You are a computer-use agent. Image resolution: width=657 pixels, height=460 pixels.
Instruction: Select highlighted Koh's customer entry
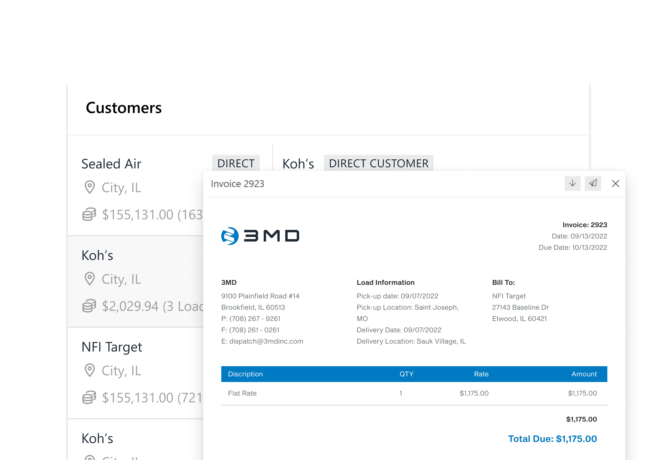click(97, 255)
